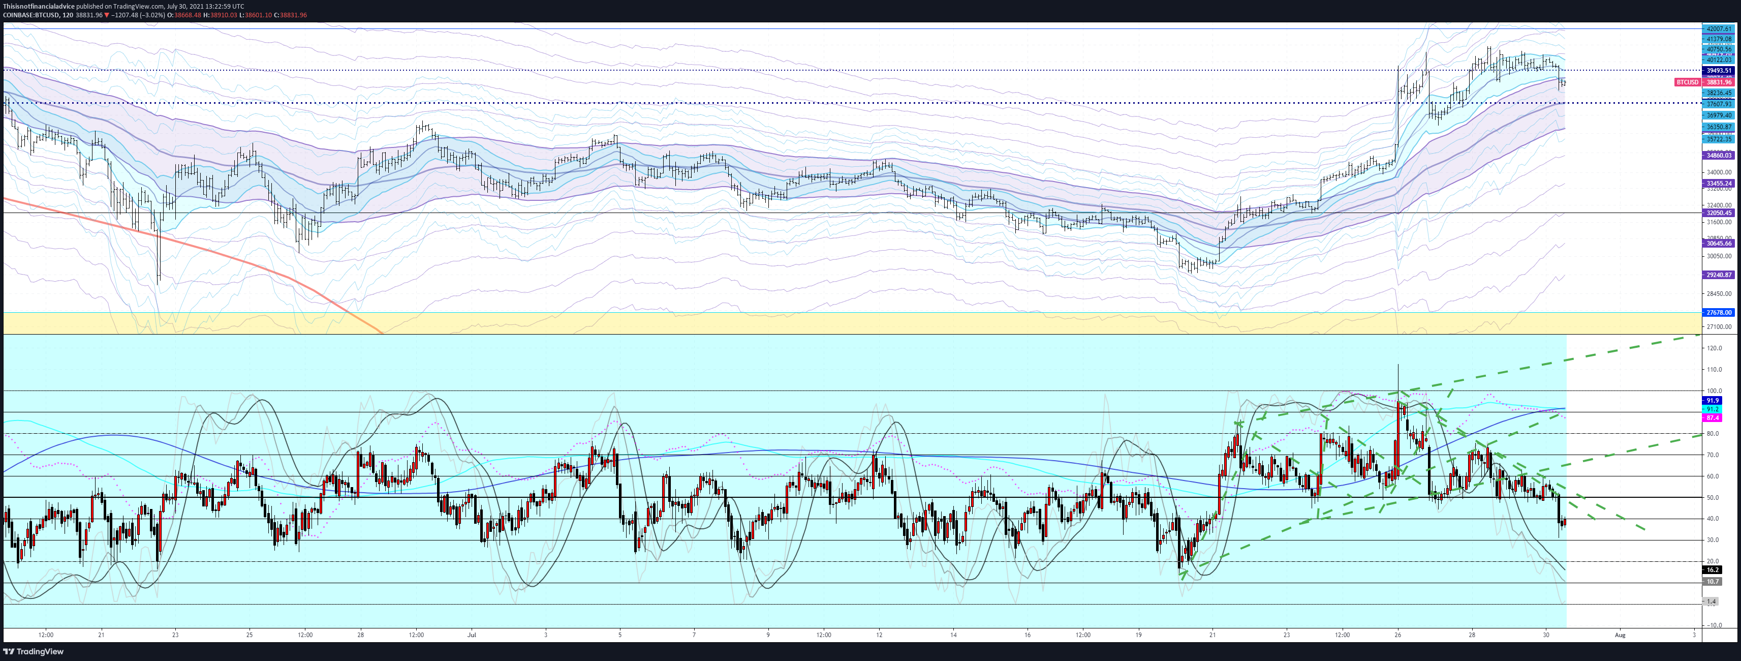Click the gray 10.7 indicator value
The width and height of the screenshot is (1741, 661).
pyautogui.click(x=1712, y=582)
